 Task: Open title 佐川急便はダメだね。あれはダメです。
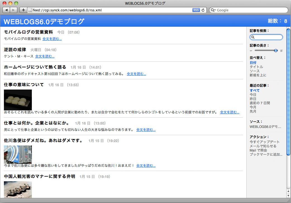click(44, 140)
